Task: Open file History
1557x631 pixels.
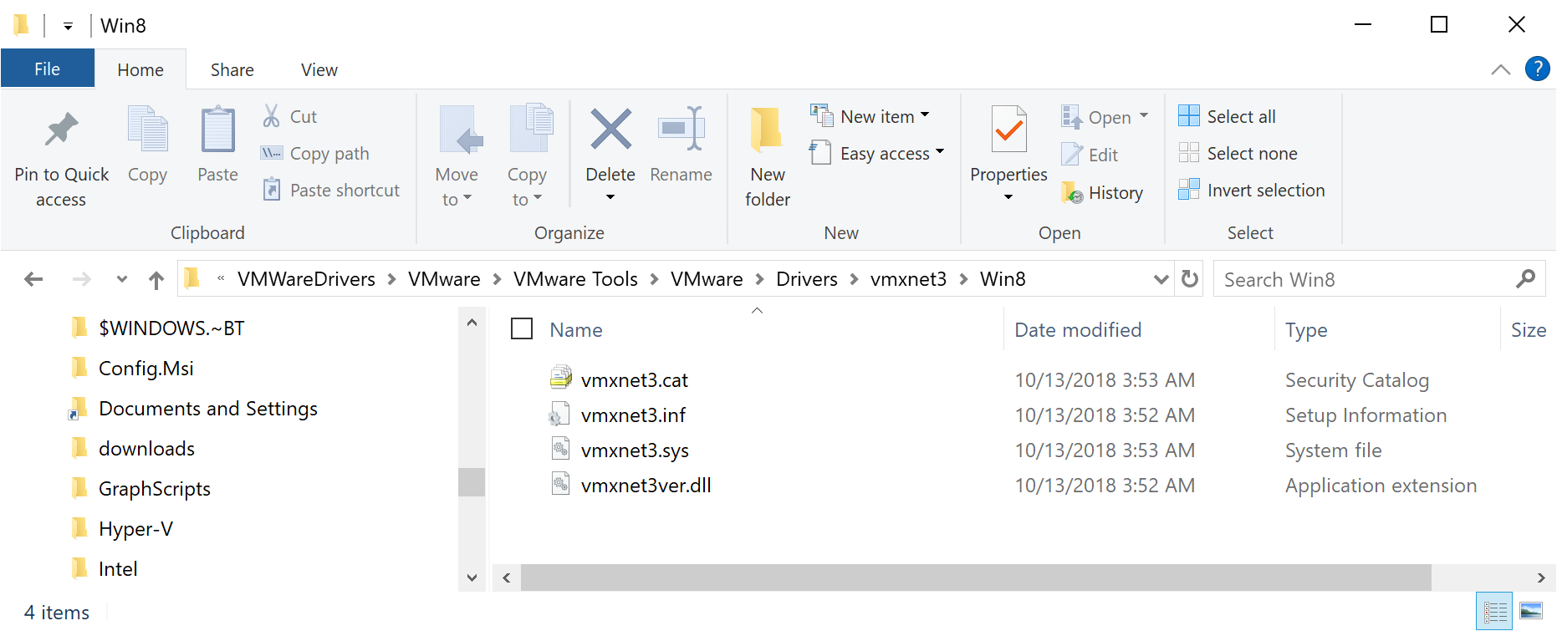Action: pyautogui.click(x=1102, y=192)
